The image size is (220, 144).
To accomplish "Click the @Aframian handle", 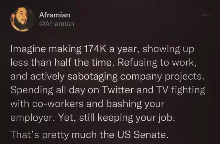I will point(56,24).
